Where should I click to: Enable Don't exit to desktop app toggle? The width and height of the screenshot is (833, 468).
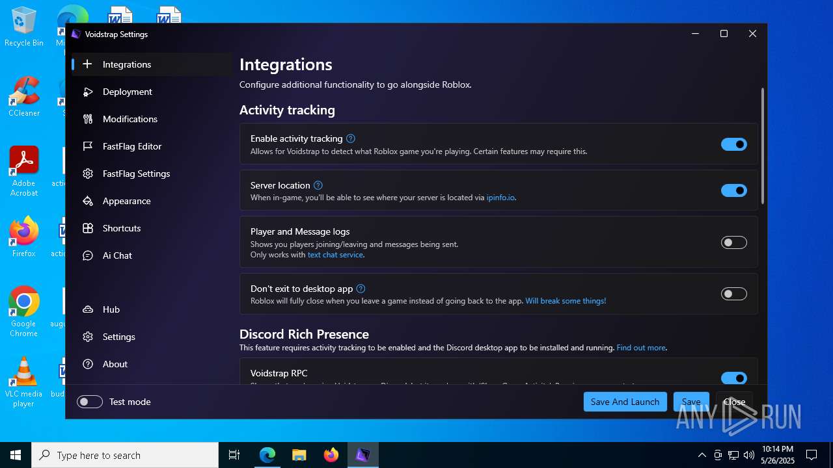pyautogui.click(x=734, y=294)
